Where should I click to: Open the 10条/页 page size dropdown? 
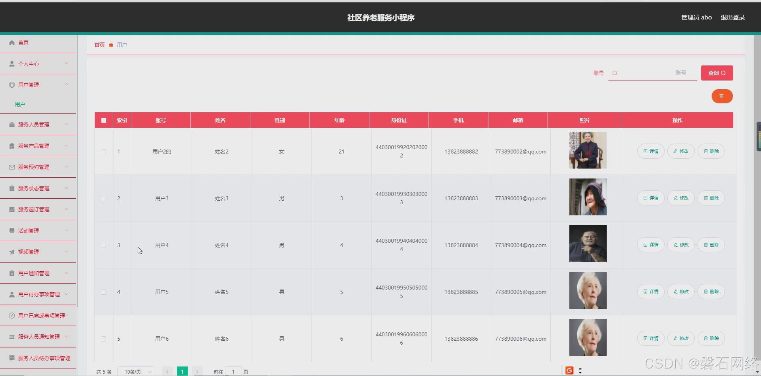click(136, 372)
